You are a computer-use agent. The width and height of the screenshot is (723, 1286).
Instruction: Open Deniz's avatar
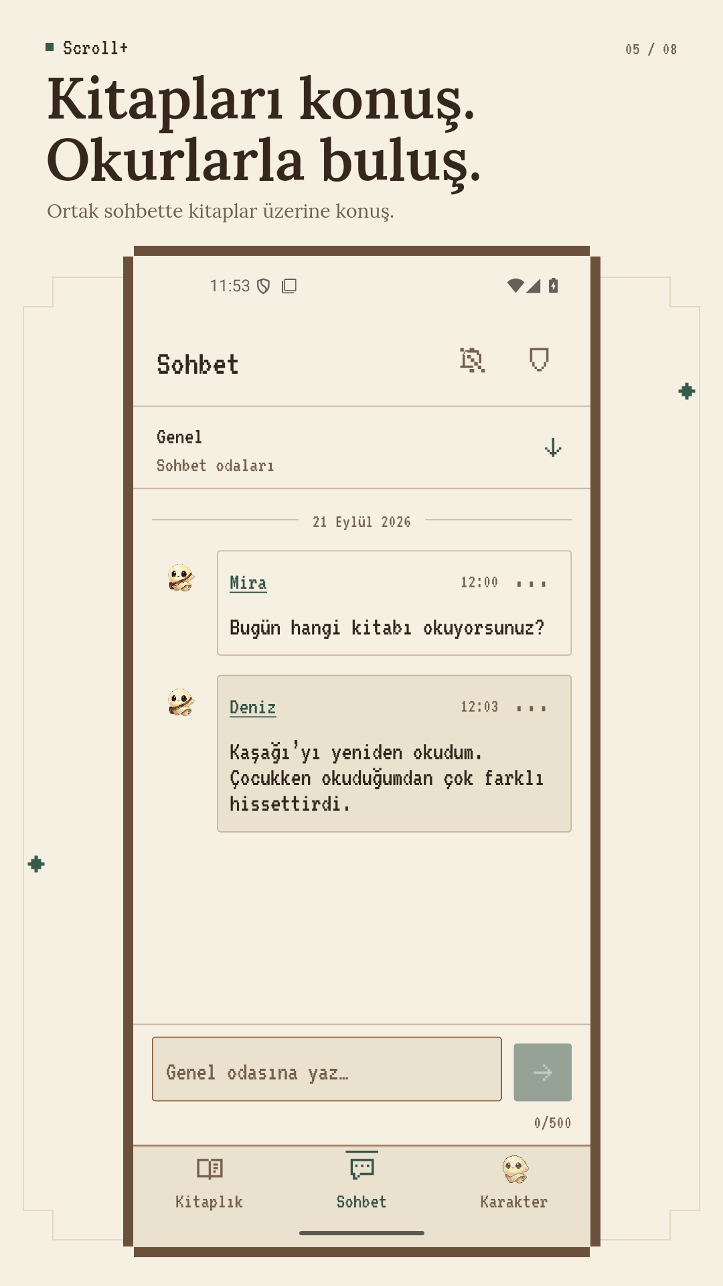point(181,702)
